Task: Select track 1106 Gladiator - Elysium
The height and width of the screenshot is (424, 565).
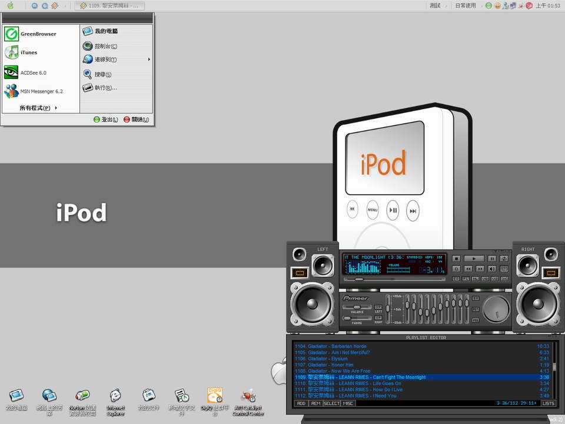Action: (421, 359)
